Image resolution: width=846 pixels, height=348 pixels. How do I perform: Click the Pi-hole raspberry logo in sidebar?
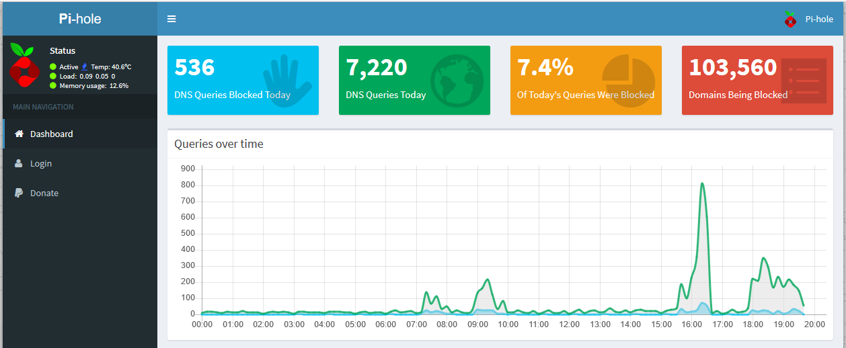[x=25, y=65]
